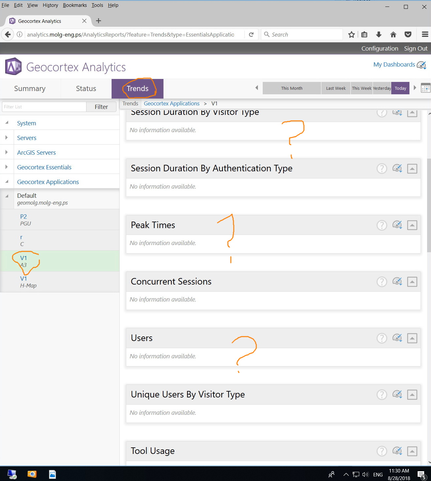Collapse the Concurrent Sessions panel
This screenshot has width=431, height=481.
pos(412,282)
